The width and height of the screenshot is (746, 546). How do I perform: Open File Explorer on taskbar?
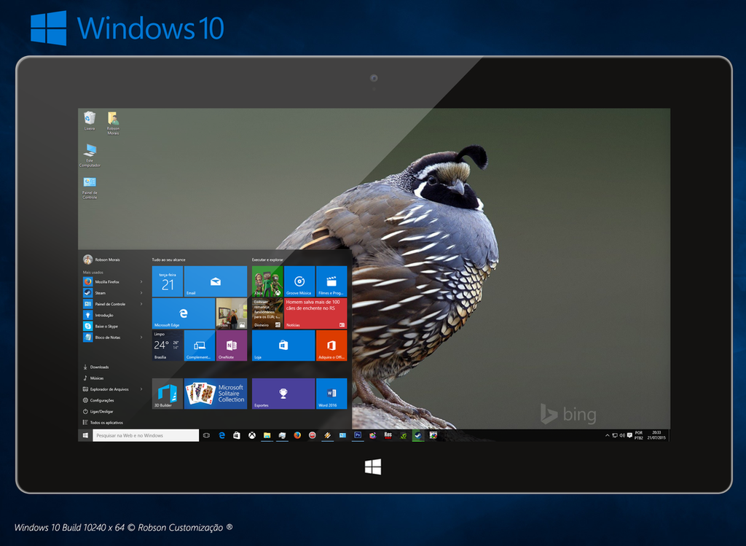[267, 435]
